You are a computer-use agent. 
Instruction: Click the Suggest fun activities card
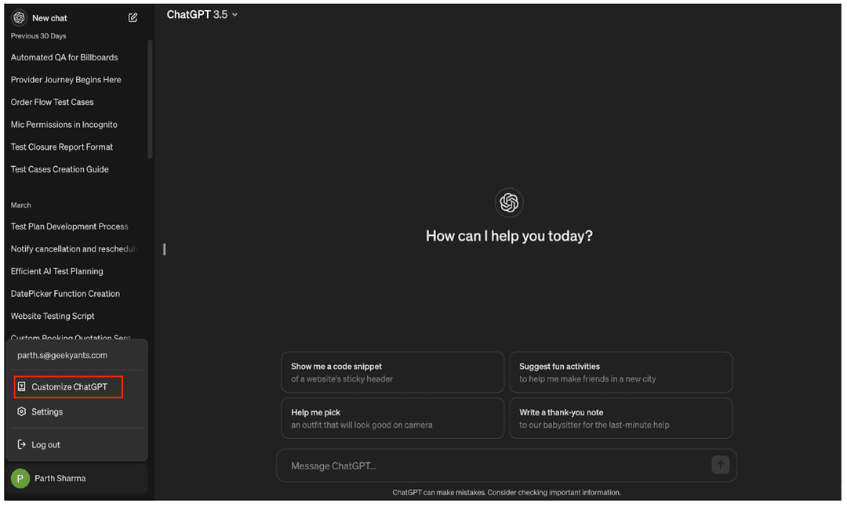pos(620,371)
